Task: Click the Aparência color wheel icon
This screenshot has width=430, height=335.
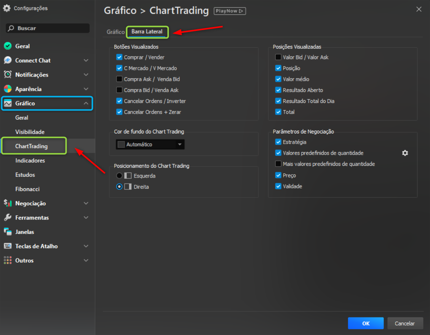Action: [x=8, y=89]
